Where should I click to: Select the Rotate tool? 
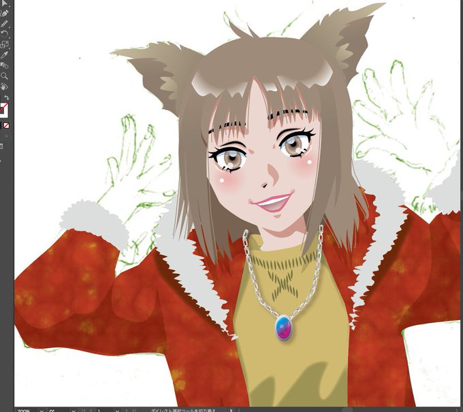4,34
